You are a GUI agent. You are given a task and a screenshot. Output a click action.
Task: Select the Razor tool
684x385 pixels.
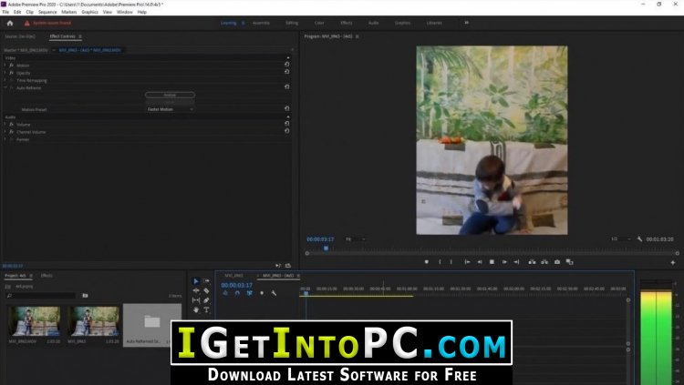click(x=207, y=290)
